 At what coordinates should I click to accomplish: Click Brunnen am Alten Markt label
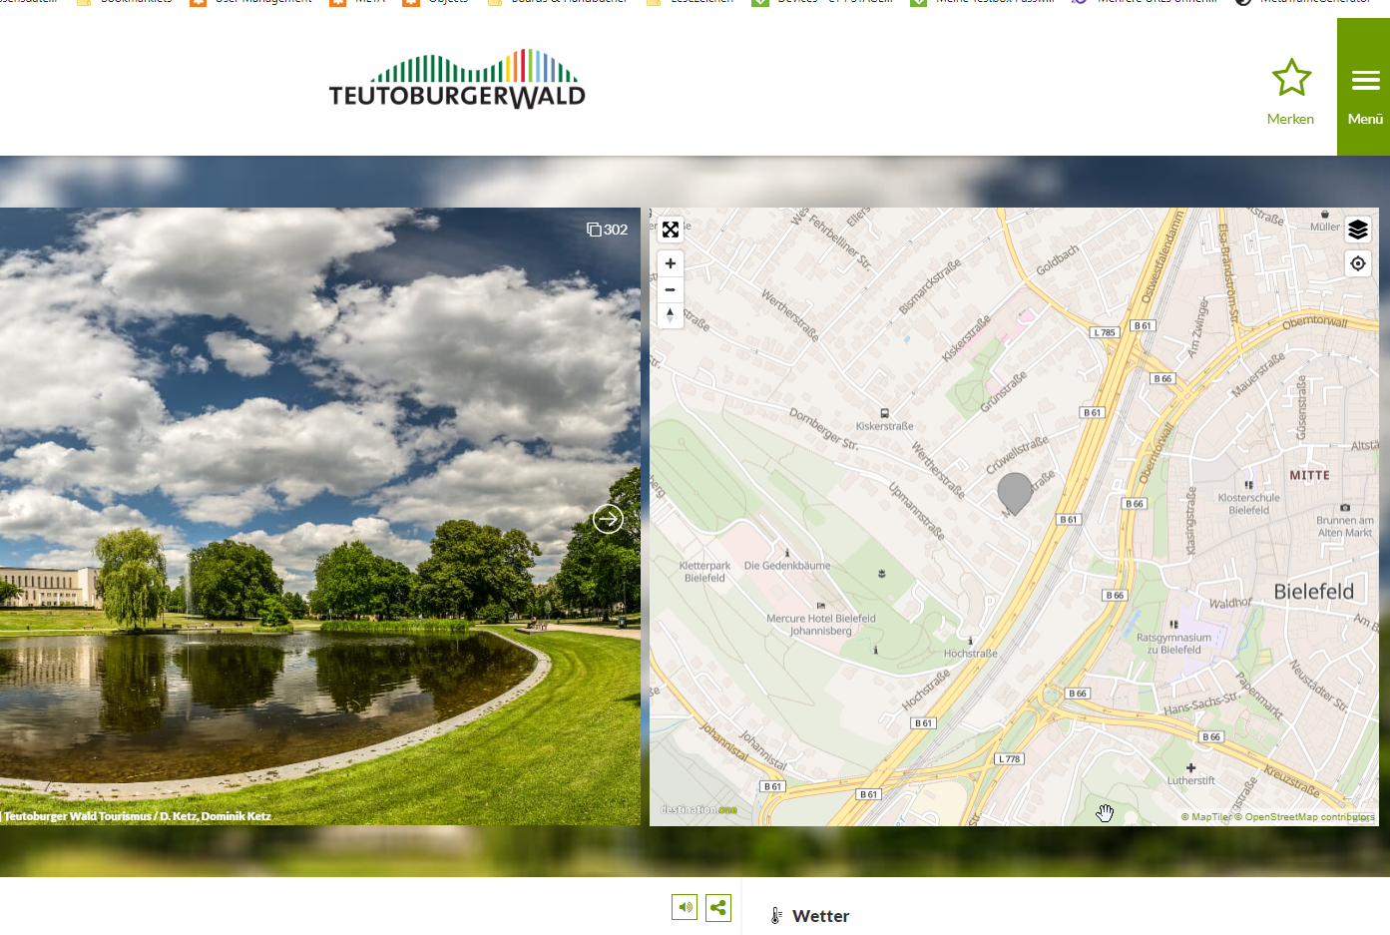(1345, 526)
